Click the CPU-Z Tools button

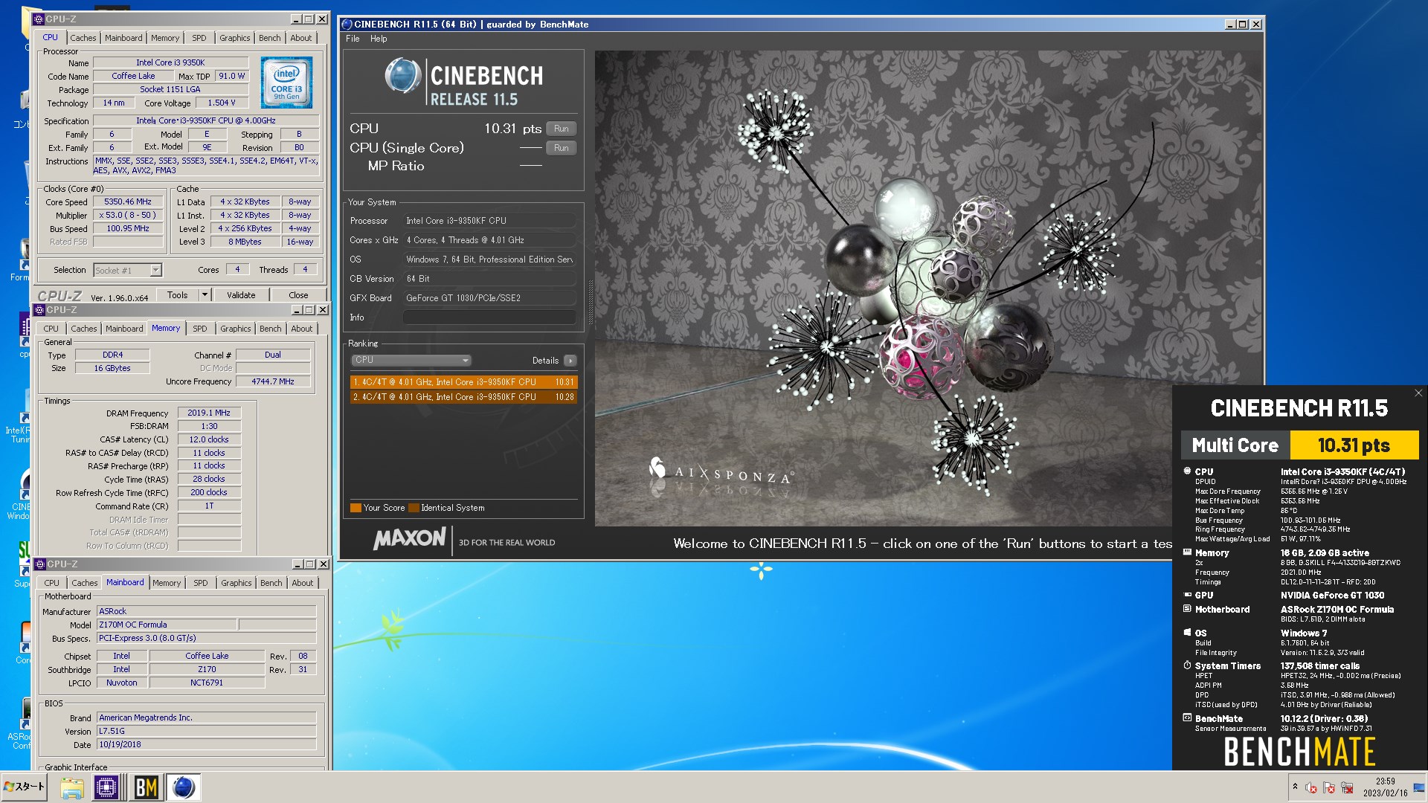pyautogui.click(x=177, y=295)
